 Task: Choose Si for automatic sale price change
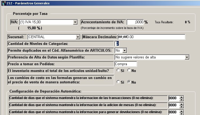coord(118,82)
